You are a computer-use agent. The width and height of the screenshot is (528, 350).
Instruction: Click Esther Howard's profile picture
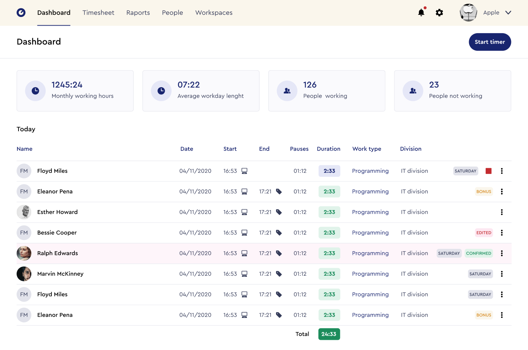click(24, 212)
